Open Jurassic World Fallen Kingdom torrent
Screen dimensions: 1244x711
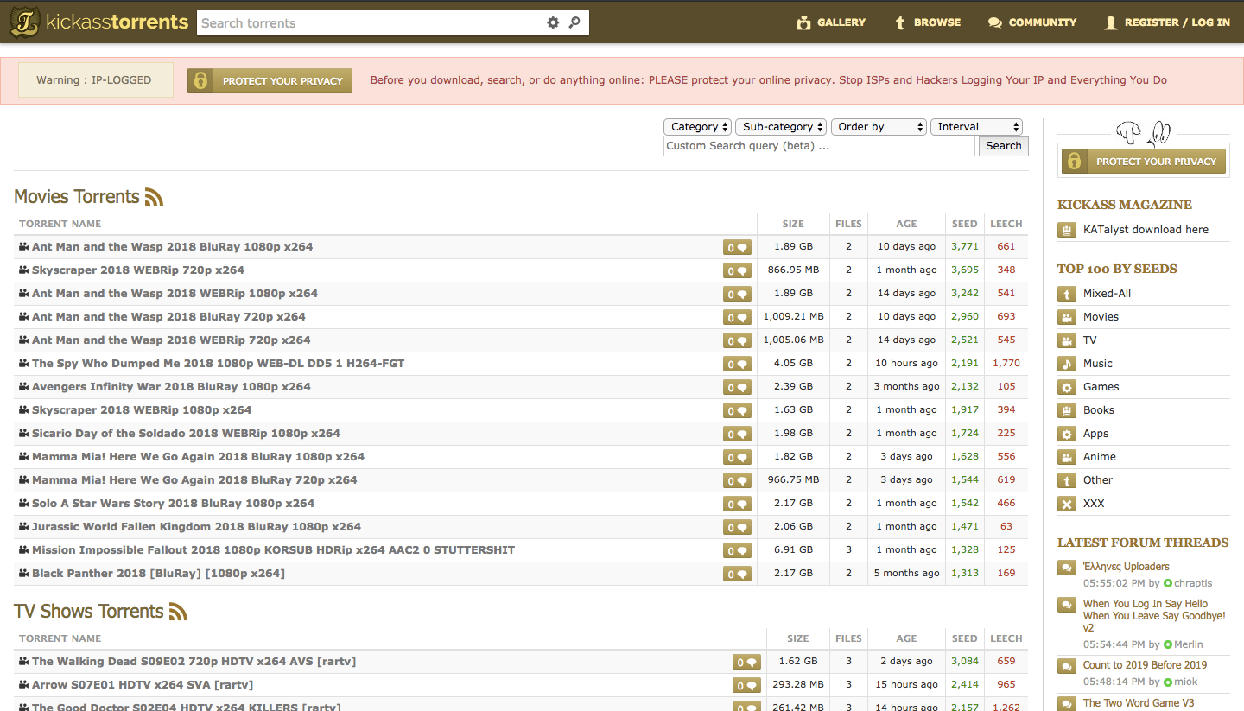coord(196,527)
